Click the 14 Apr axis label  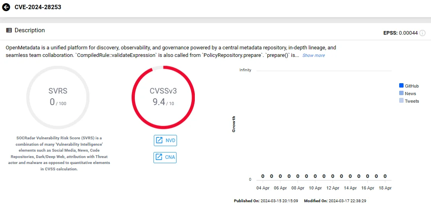point(350,188)
